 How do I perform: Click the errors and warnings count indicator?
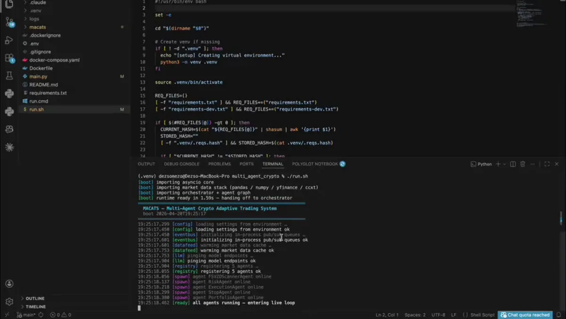click(60, 315)
